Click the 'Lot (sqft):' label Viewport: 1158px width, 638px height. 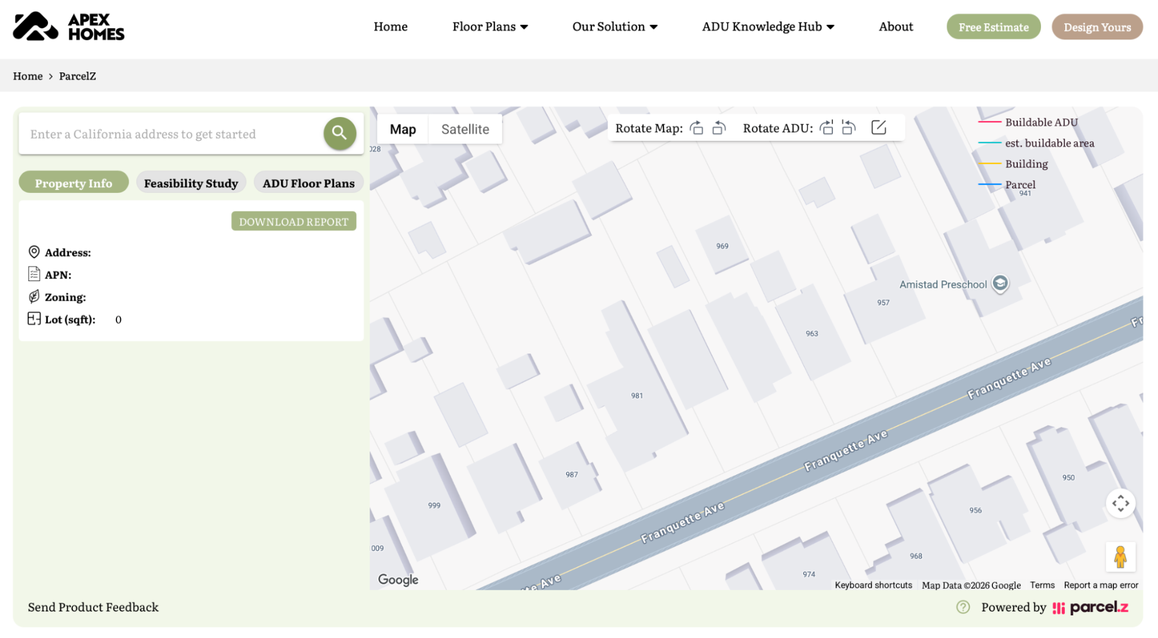tap(70, 319)
